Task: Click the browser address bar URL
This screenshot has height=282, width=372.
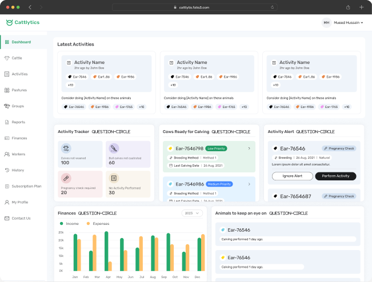Action: pos(186,7)
